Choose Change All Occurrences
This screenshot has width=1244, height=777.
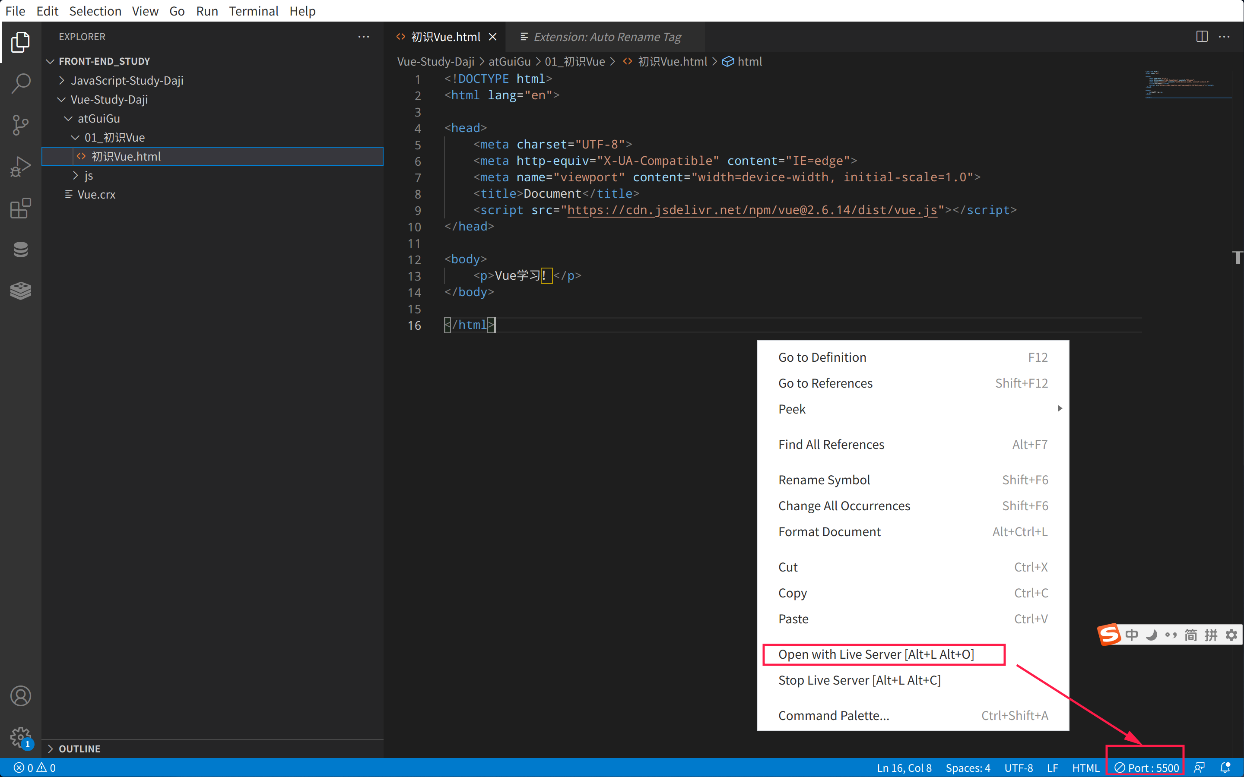(x=912, y=505)
